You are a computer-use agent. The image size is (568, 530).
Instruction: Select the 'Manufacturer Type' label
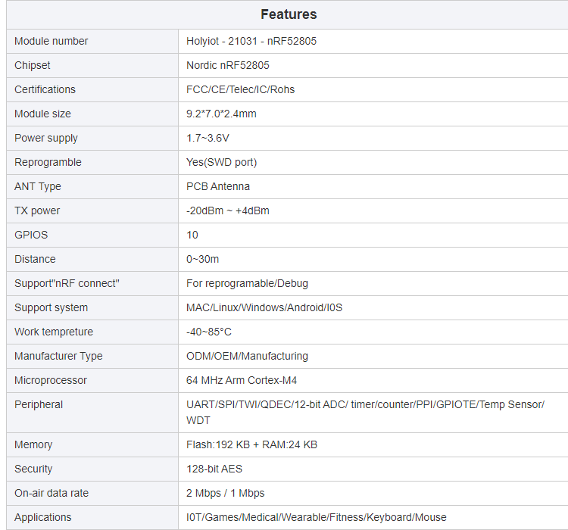point(58,356)
